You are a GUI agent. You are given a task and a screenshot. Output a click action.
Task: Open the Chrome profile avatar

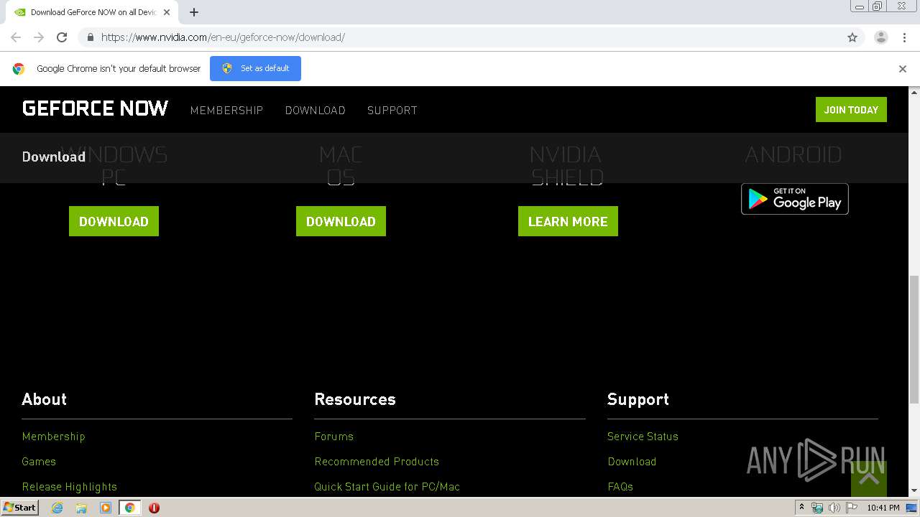[881, 37]
